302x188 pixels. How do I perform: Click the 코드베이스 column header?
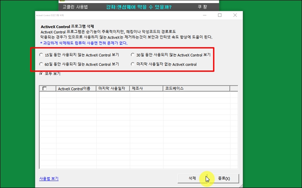click(196, 89)
